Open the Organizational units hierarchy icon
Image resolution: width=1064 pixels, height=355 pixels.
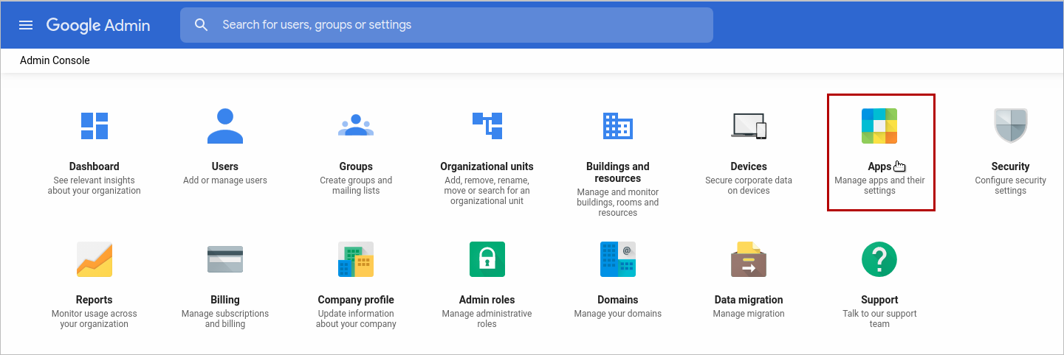point(487,126)
